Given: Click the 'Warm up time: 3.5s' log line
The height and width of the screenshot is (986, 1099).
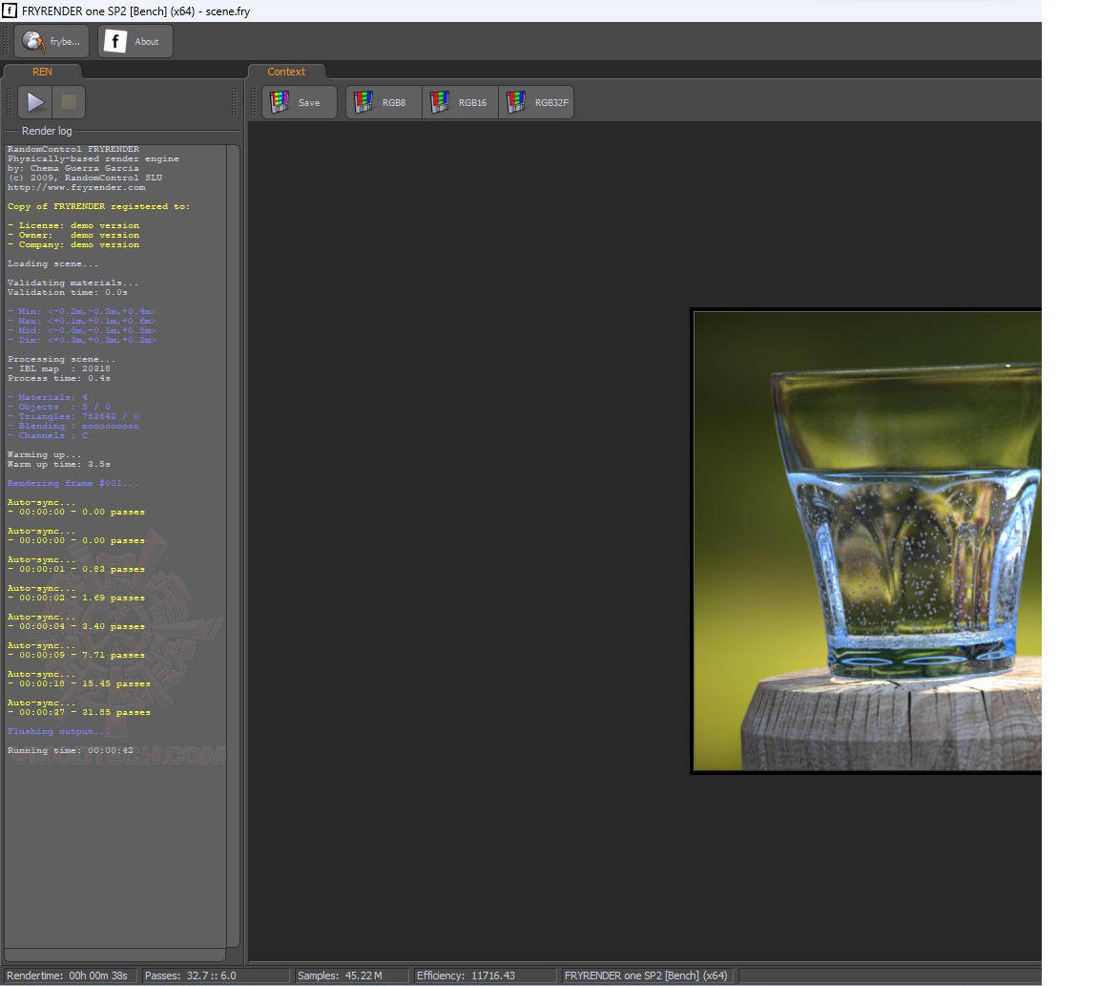Looking at the screenshot, I should click(x=59, y=464).
